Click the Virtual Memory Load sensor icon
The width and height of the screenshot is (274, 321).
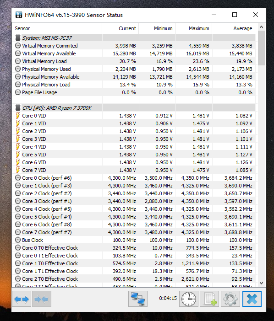(18, 61)
